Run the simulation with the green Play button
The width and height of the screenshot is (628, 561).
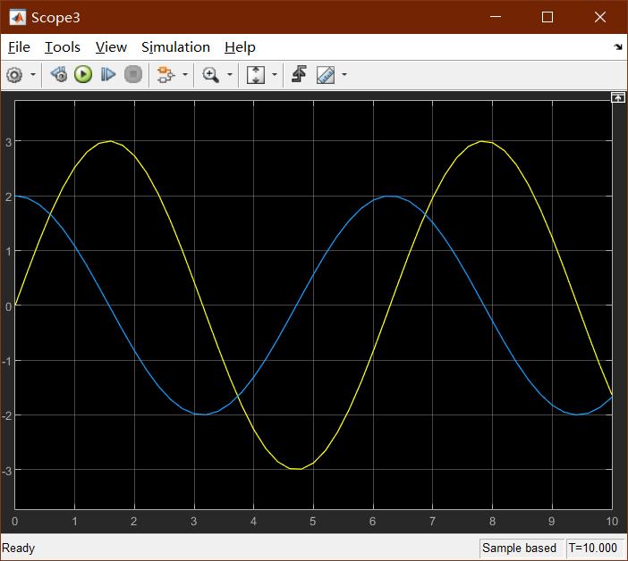[x=83, y=75]
